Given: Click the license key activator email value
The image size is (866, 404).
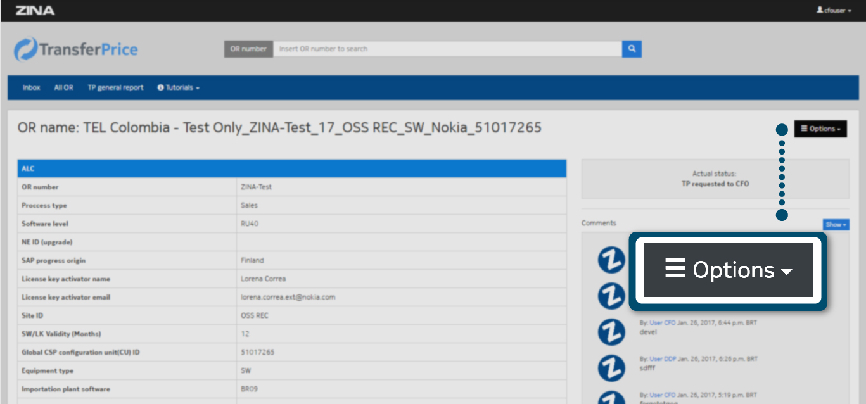Looking at the screenshot, I should tap(288, 297).
